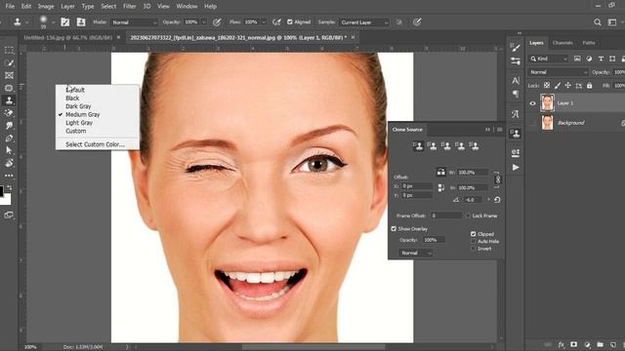Select the Pen tool in left toolbar
The height and width of the screenshot is (351, 625).
point(9,138)
